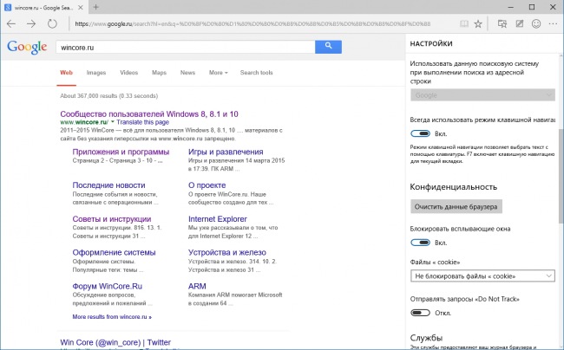Open the Hub icon in toolbar
Screen dimensions: 564x350
pyautogui.click(x=502, y=24)
